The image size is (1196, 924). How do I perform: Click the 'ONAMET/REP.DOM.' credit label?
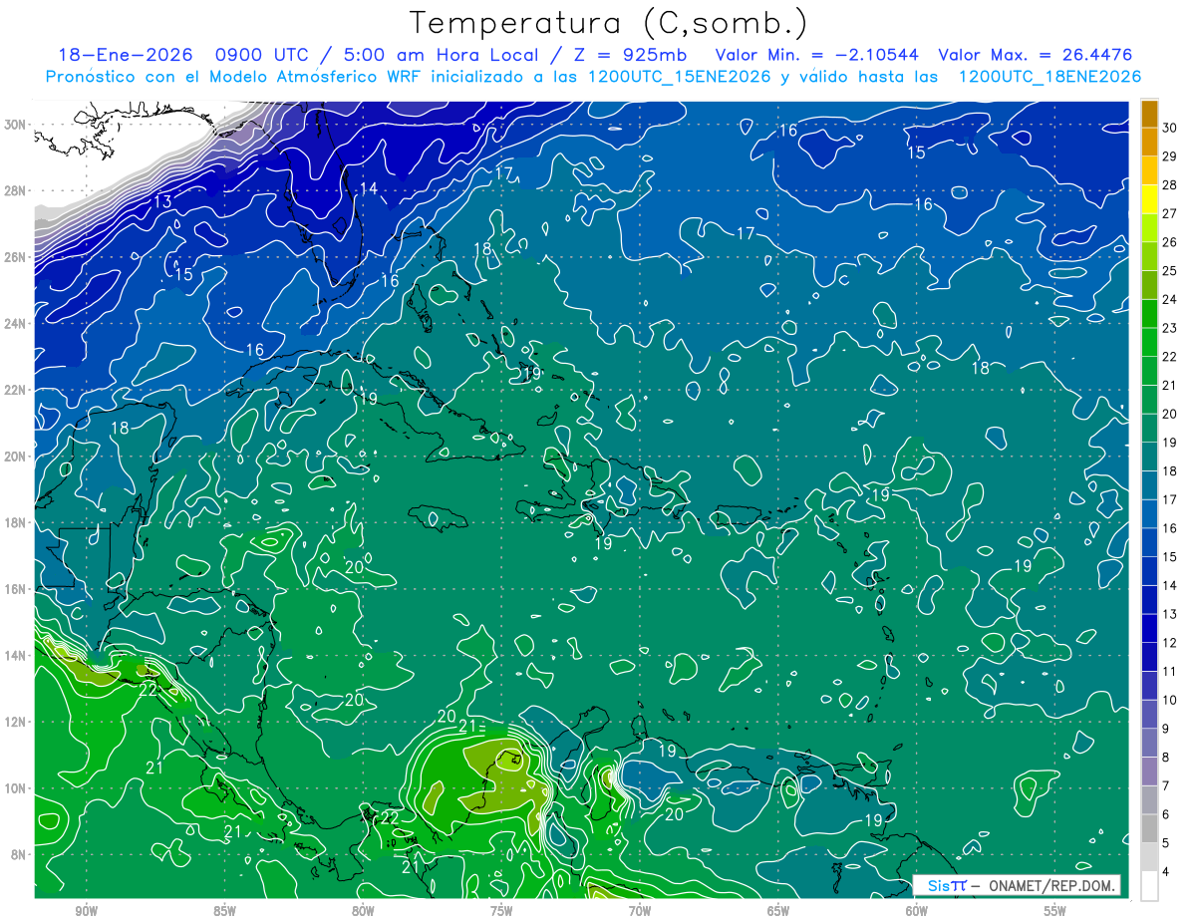[x=1049, y=885]
